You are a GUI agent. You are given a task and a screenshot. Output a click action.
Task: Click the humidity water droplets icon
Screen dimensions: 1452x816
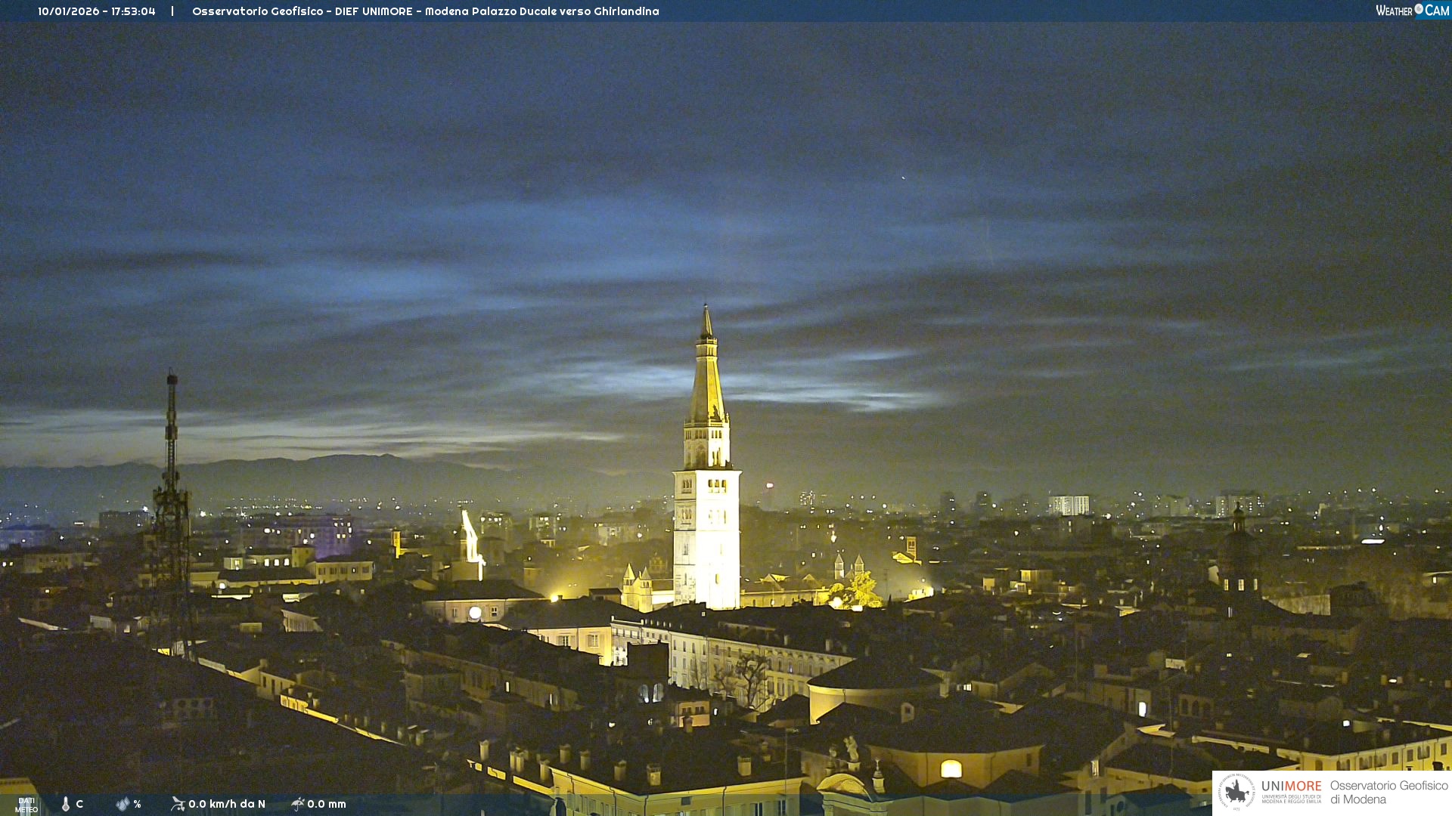123,804
